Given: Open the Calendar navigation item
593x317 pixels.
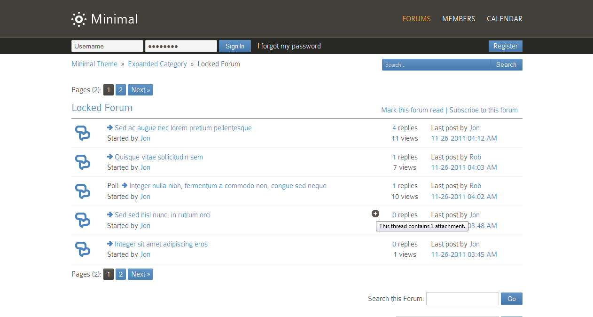Looking at the screenshot, I should point(504,19).
